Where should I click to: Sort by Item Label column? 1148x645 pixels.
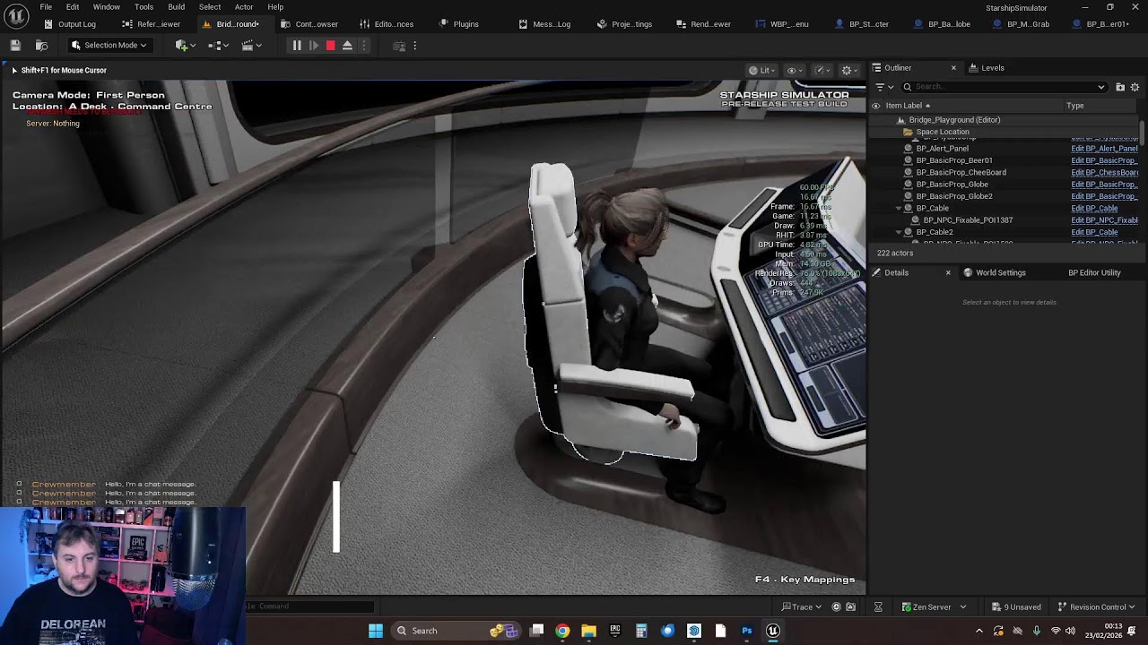tap(908, 106)
